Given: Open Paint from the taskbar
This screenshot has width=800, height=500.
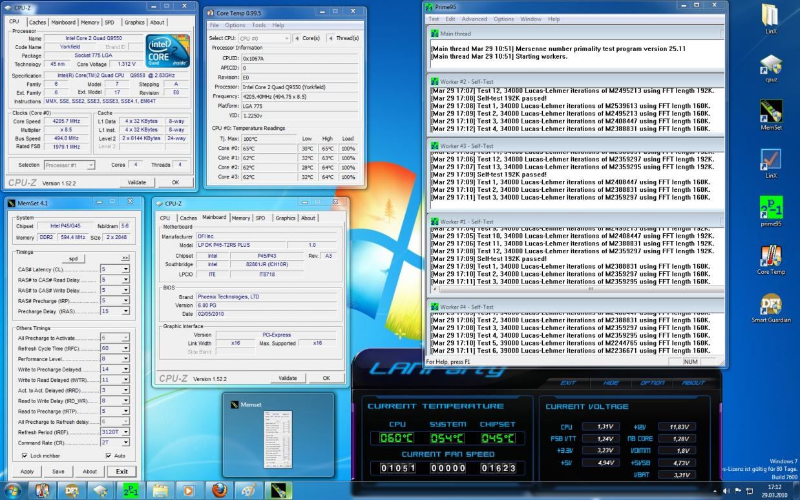Looking at the screenshot, I should click(x=249, y=490).
